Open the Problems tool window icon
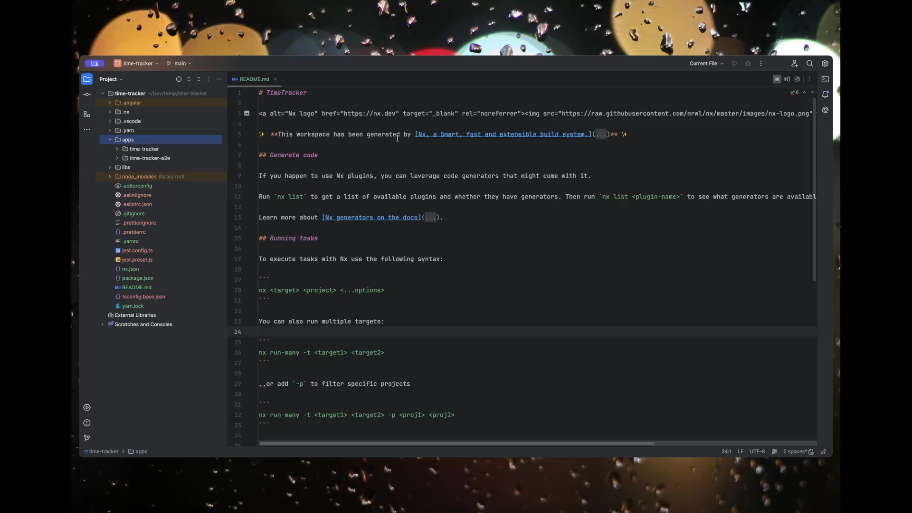Image resolution: width=912 pixels, height=513 pixels. 86,423
